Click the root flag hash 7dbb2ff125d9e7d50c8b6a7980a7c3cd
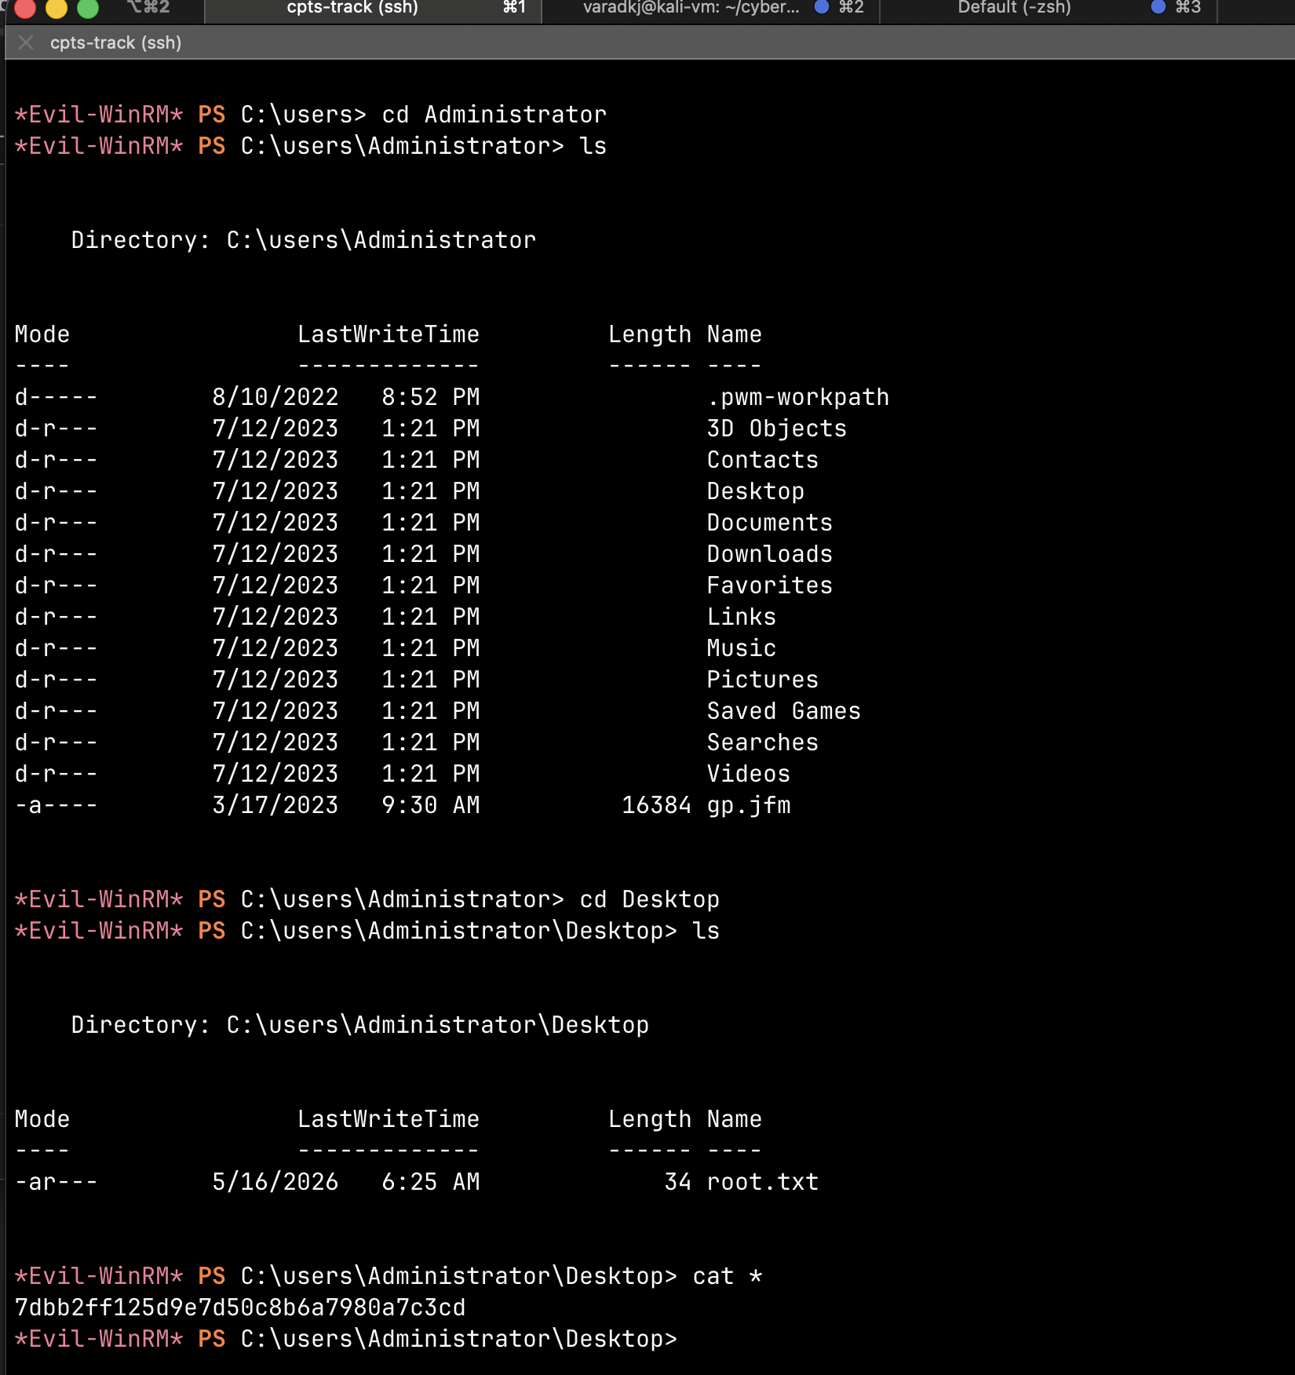Viewport: 1295px width, 1375px height. point(240,1308)
